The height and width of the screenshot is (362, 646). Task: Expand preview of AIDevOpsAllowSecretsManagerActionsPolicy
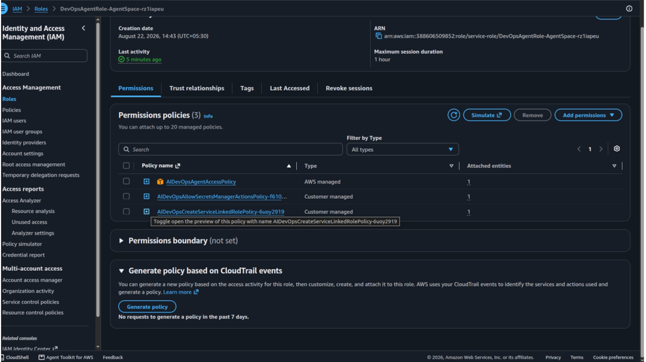point(146,196)
